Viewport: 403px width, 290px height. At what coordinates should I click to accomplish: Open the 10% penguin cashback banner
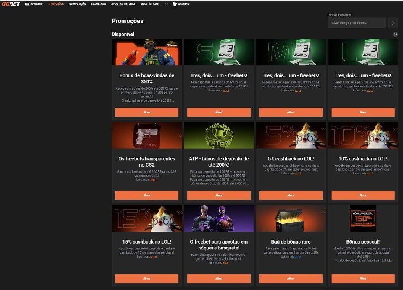tap(363, 135)
